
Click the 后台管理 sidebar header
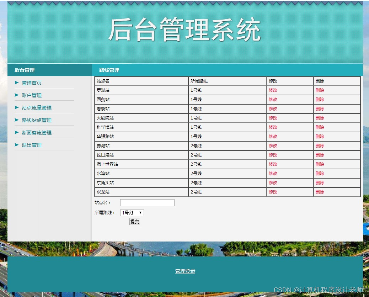[24, 70]
